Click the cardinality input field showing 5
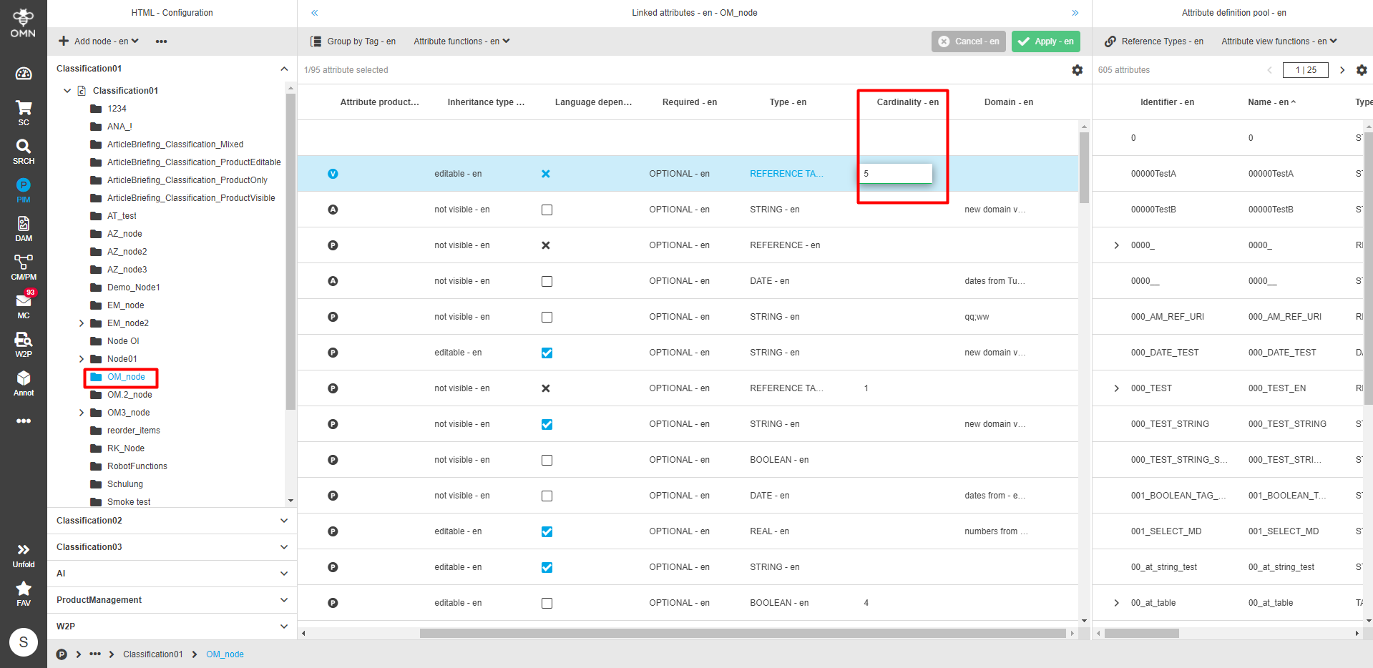 tap(896, 173)
